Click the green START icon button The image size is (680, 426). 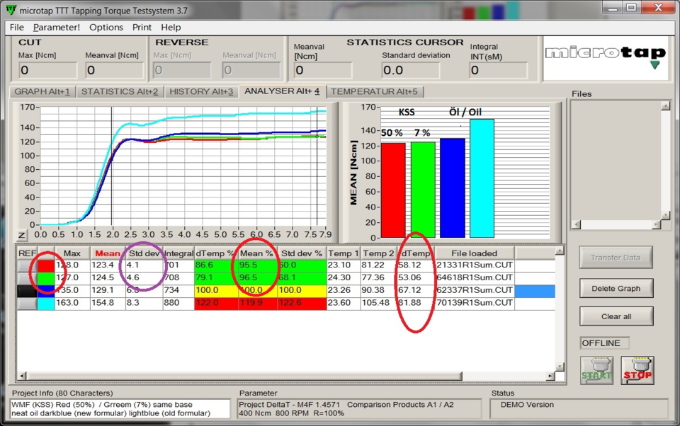click(x=596, y=371)
